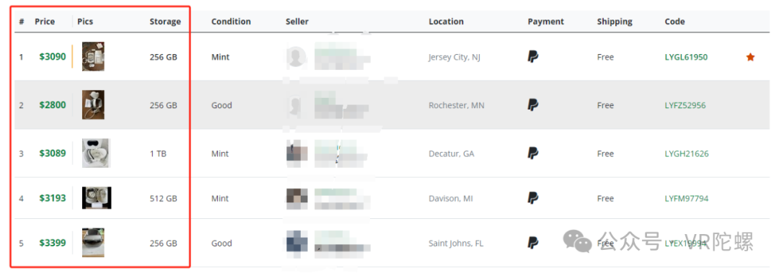This screenshot has width=779, height=273.
Task: View photo thumbnail of the $3090 listing
Action: [x=93, y=57]
